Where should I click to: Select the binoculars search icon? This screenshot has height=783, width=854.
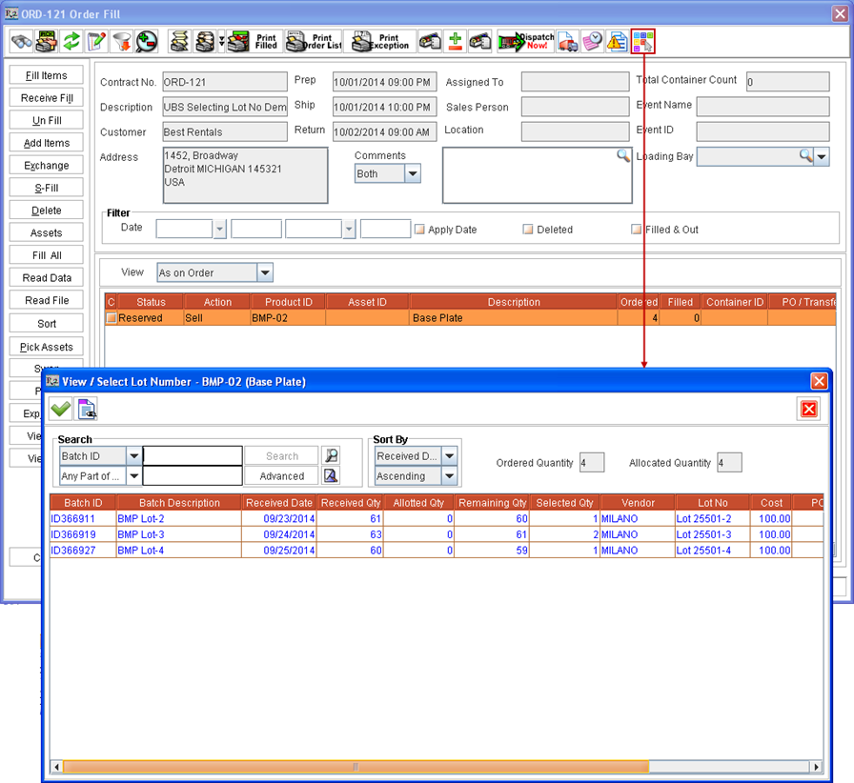[x=19, y=41]
